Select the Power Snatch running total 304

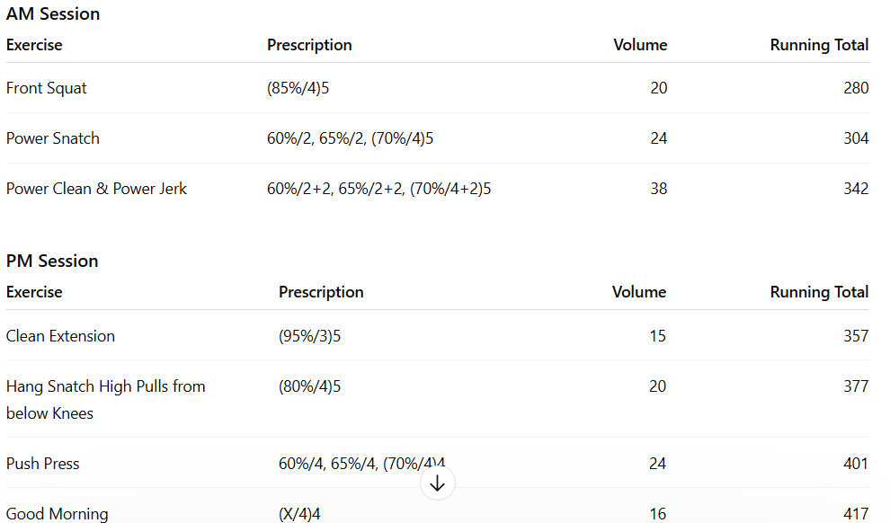click(856, 138)
